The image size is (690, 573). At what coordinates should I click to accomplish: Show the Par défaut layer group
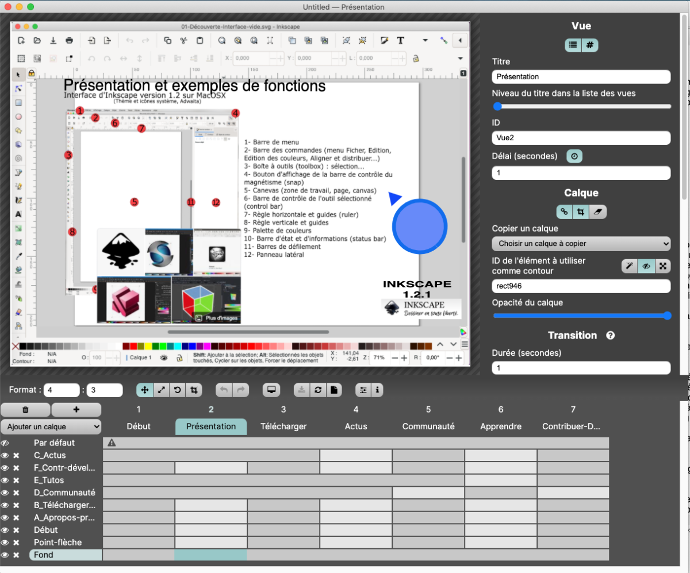point(5,443)
